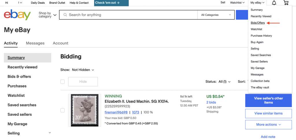Screen dimensions: 296x140
Task: Expand the Shop by category dropdown
Action: pos(47,15)
